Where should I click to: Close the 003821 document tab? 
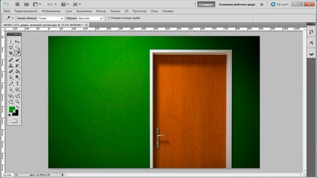click(87, 25)
